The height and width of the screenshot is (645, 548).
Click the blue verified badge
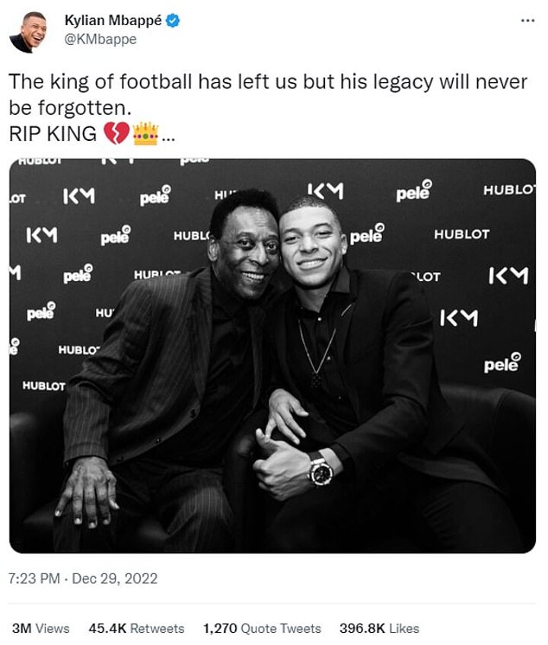click(x=174, y=22)
